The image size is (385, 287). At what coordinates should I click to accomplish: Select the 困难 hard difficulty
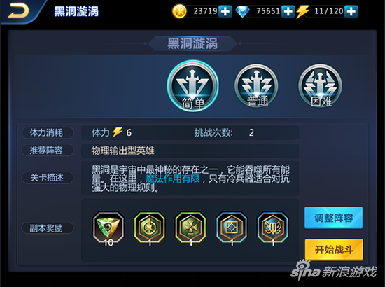[x=321, y=86]
